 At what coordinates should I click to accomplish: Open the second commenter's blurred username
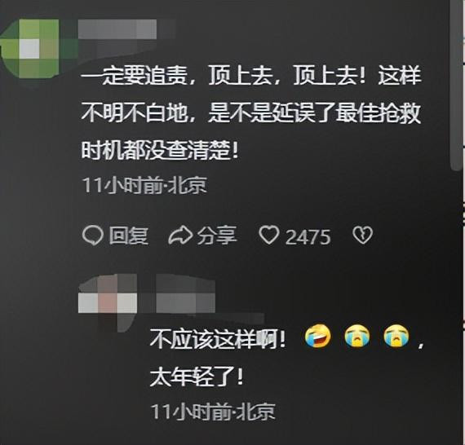tap(185, 293)
